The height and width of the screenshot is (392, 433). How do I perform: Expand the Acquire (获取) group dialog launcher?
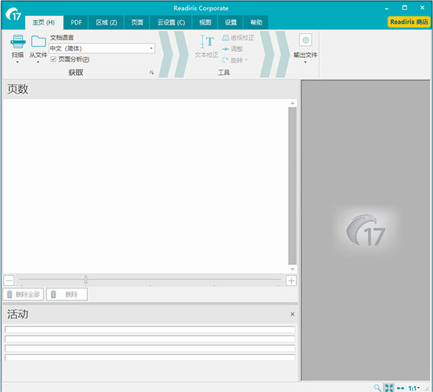152,73
